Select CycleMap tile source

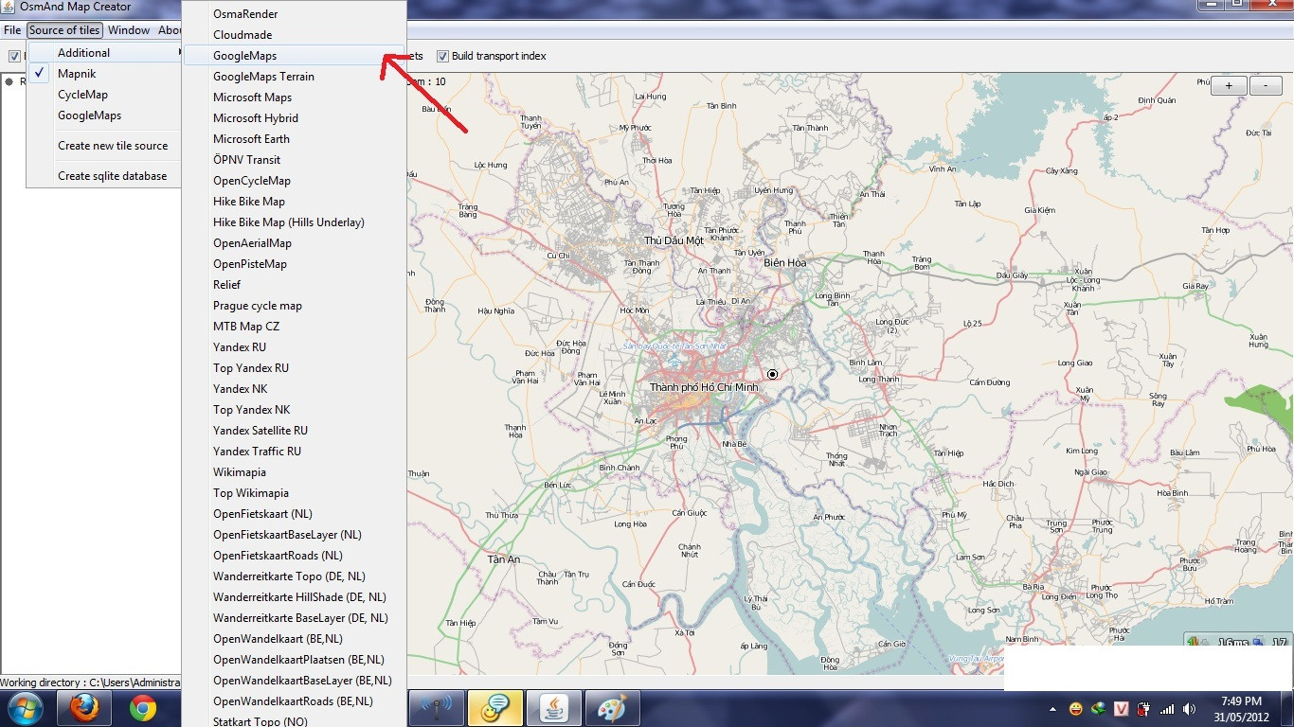click(104, 95)
